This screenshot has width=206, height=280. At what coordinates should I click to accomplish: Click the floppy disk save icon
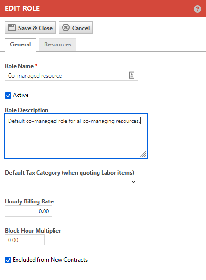[x=12, y=28]
